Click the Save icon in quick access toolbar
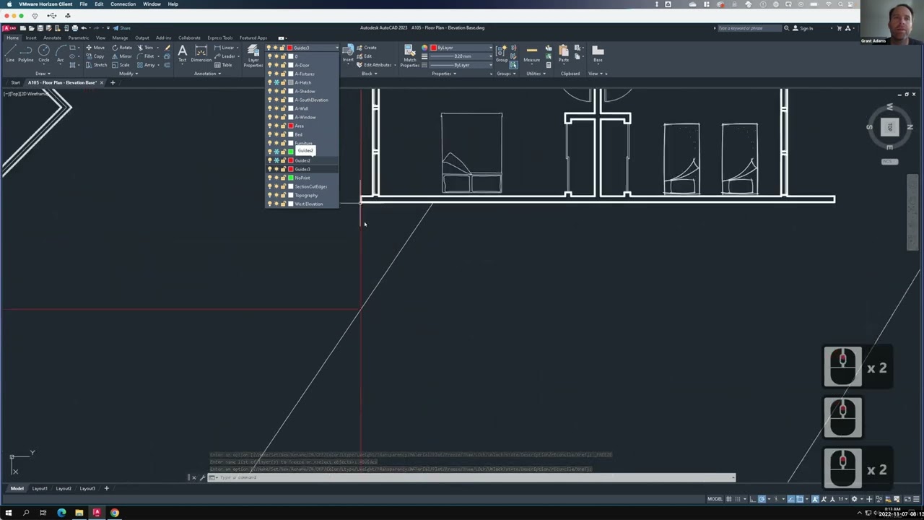 pos(40,28)
